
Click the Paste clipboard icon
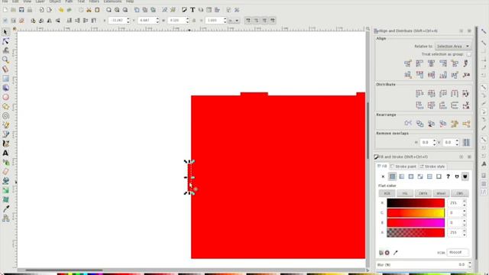[x=97, y=10]
